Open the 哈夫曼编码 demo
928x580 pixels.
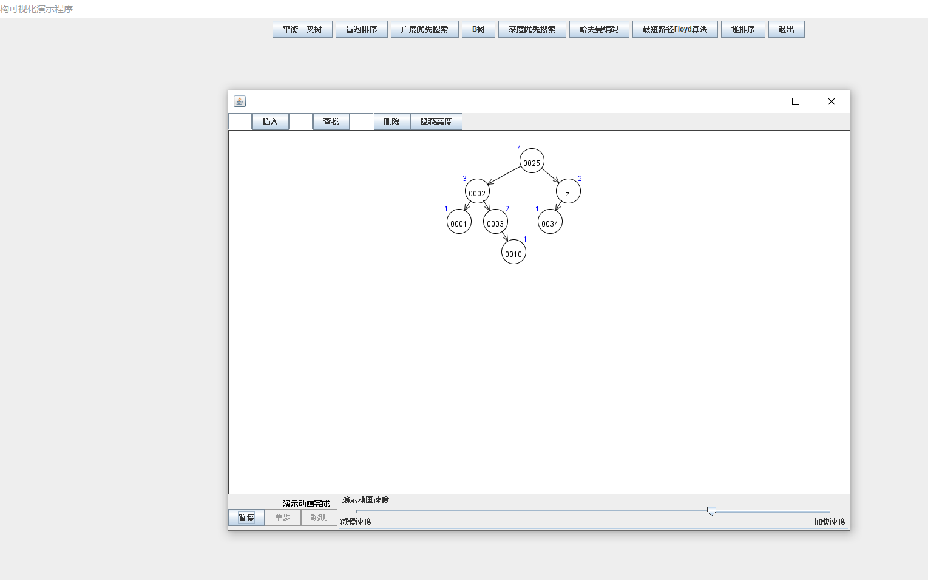point(598,29)
